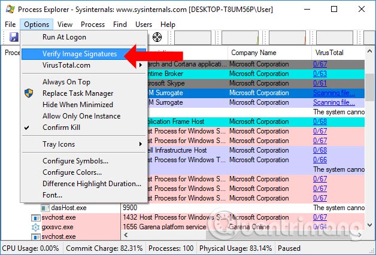The image size is (376, 255).
Task: Click the dasHost.exe process icon
Action: point(45,208)
